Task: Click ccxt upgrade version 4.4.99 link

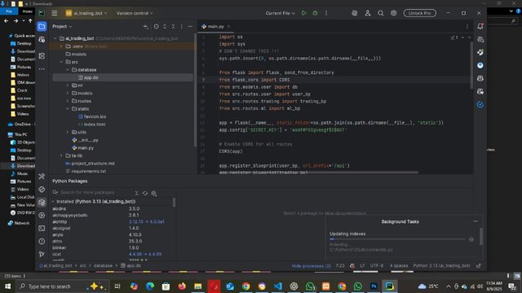Action: pos(145,254)
